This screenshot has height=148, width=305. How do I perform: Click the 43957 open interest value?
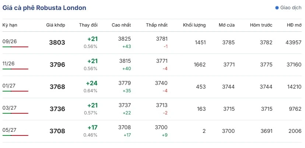point(294,42)
